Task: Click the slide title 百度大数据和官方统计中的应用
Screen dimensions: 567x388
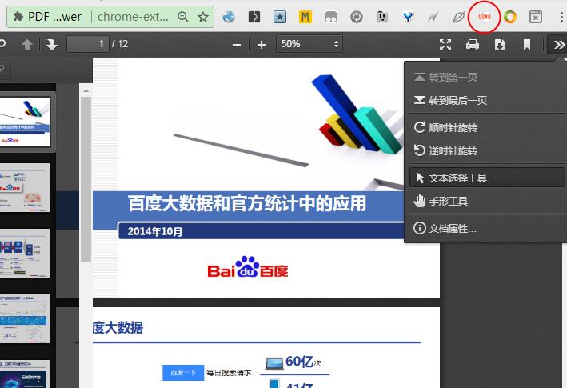Action: click(247, 203)
